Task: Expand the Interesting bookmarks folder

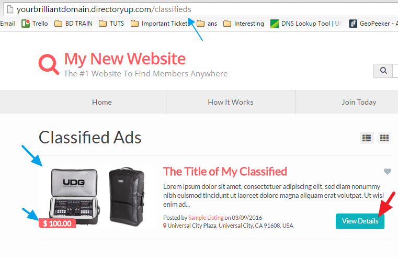Action: pos(244,24)
